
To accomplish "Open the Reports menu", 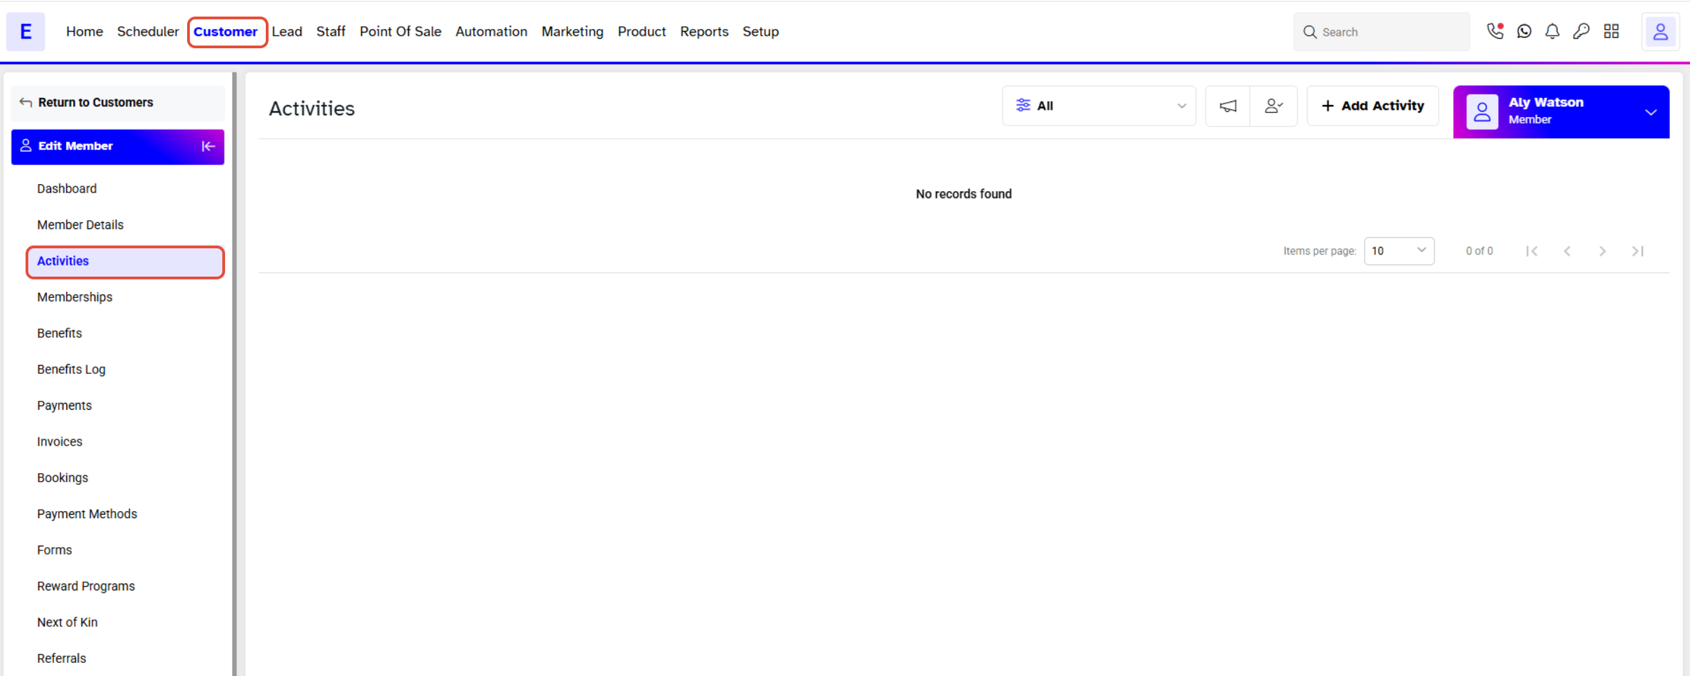I will pyautogui.click(x=704, y=32).
